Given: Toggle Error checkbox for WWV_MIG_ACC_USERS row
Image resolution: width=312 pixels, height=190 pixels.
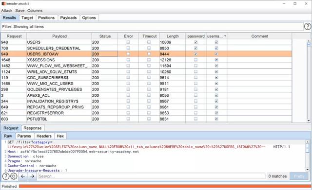Looking at the screenshot, I should click(x=128, y=83).
